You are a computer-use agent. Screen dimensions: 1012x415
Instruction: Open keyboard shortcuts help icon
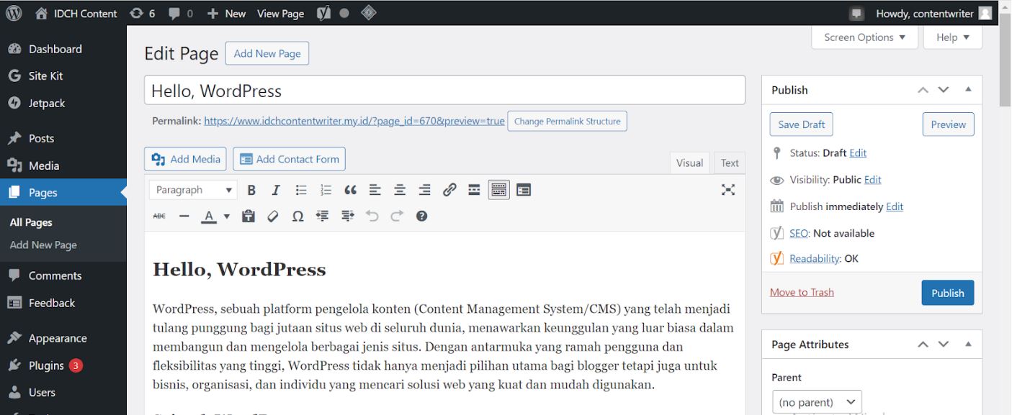pos(422,216)
